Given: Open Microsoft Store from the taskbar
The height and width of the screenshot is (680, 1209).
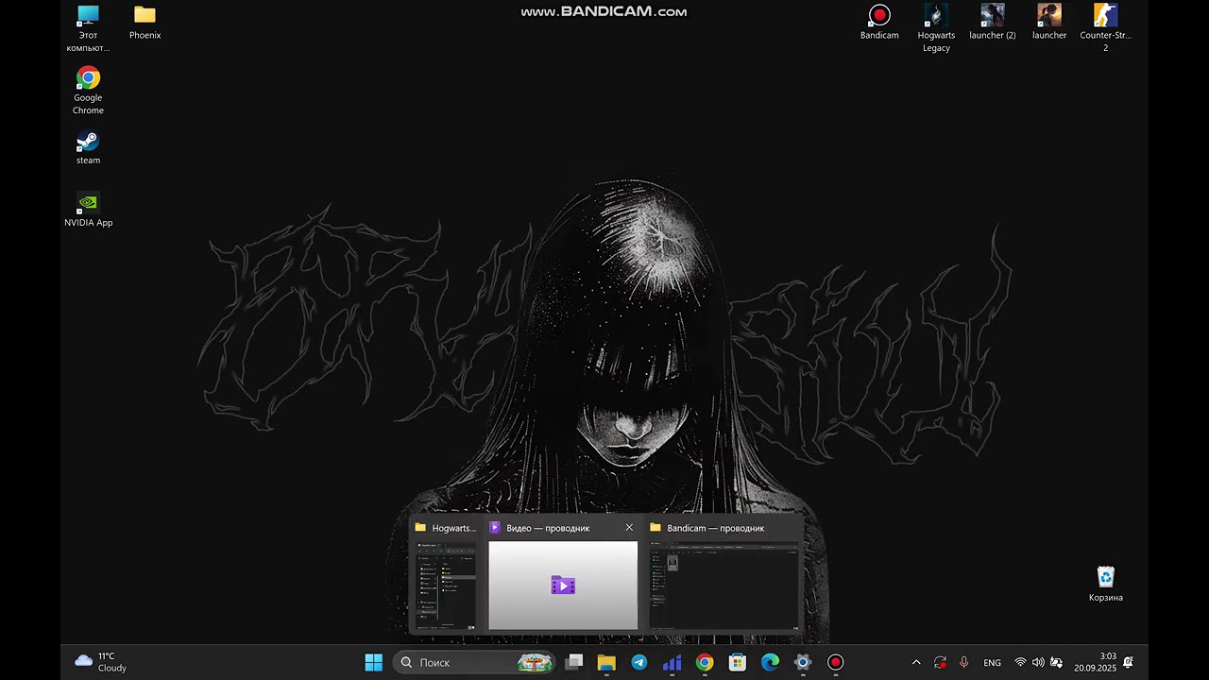Looking at the screenshot, I should (x=738, y=662).
